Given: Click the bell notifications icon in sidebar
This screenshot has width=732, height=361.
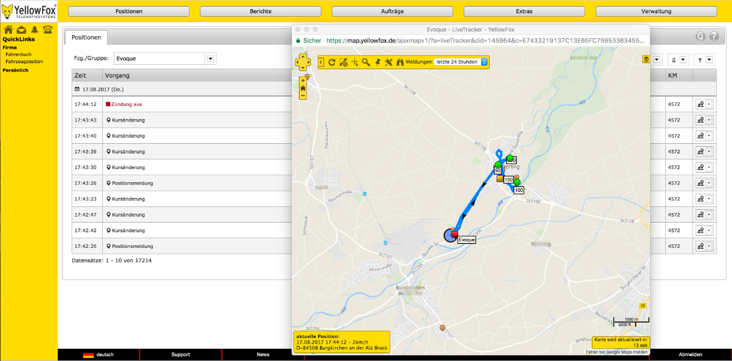Looking at the screenshot, I should pyautogui.click(x=34, y=30).
